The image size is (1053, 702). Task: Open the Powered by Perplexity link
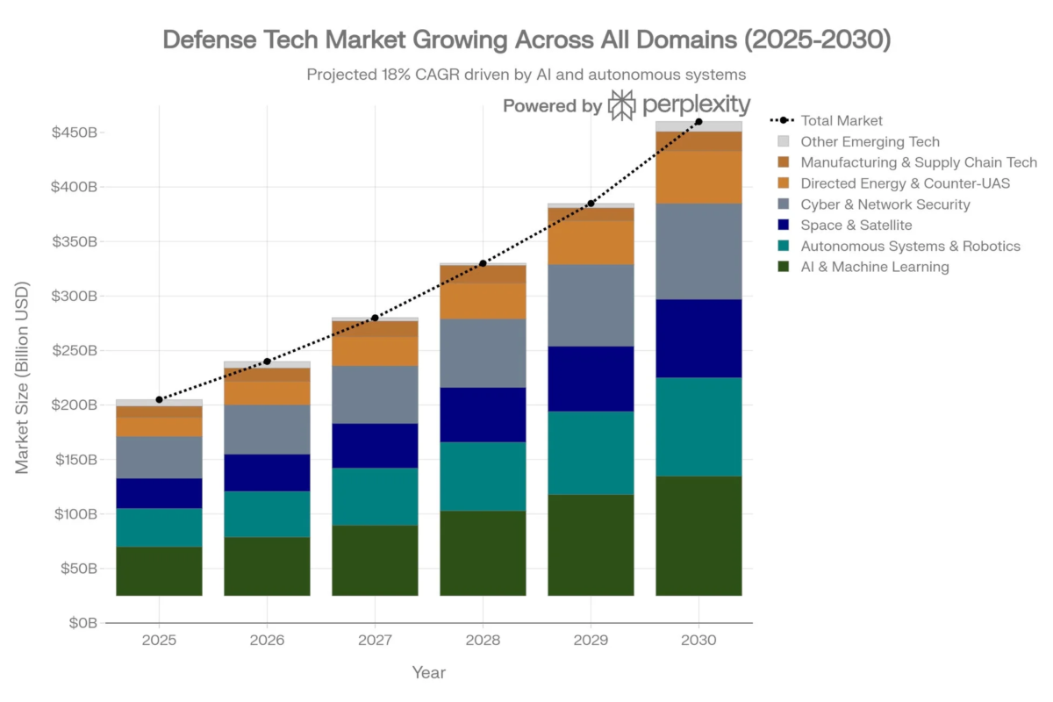click(x=627, y=105)
